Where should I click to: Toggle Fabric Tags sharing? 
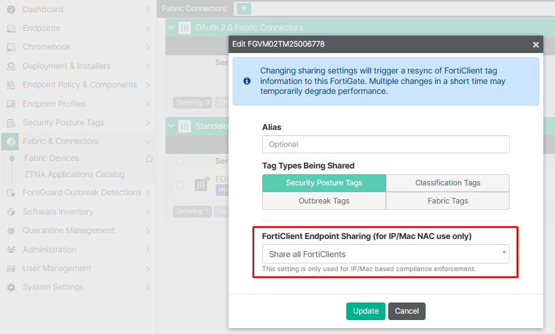coord(447,201)
